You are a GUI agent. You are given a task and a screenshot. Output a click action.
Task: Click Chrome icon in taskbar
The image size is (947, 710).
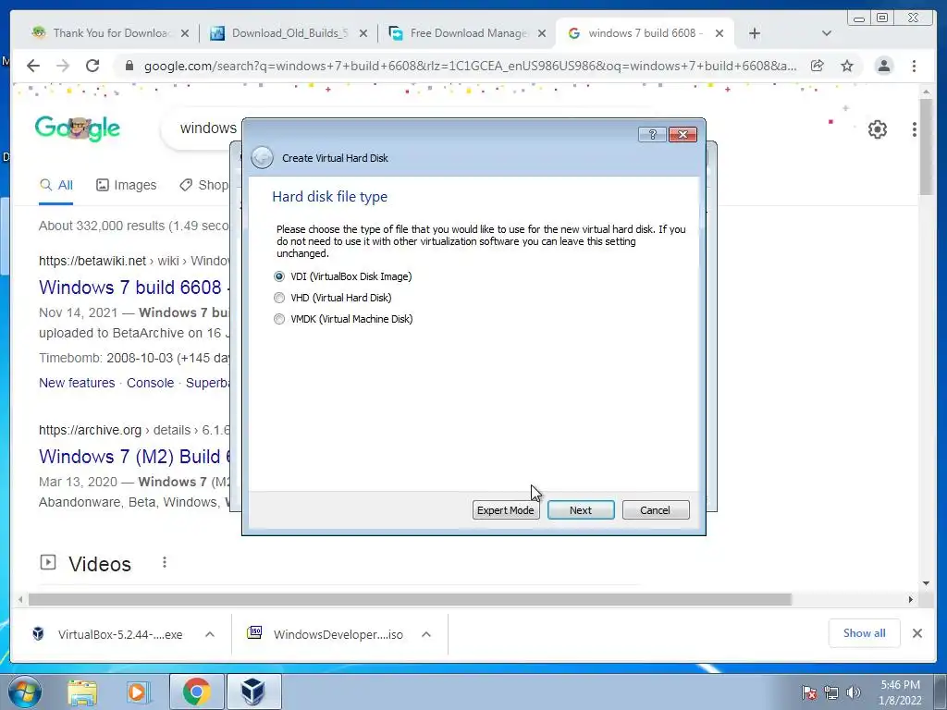(x=196, y=692)
